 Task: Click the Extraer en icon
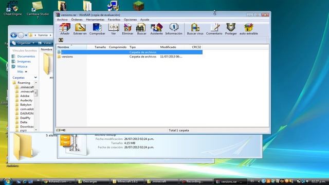(x=80, y=29)
